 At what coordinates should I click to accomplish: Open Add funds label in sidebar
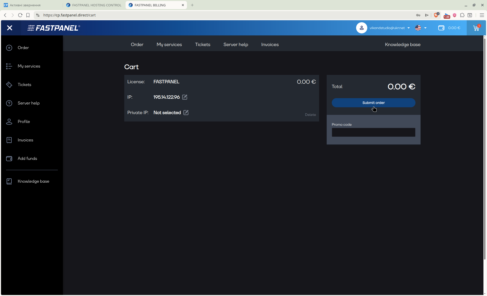click(x=27, y=159)
